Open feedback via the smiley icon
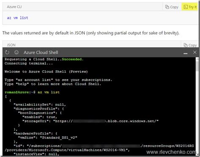 point(16,52)
